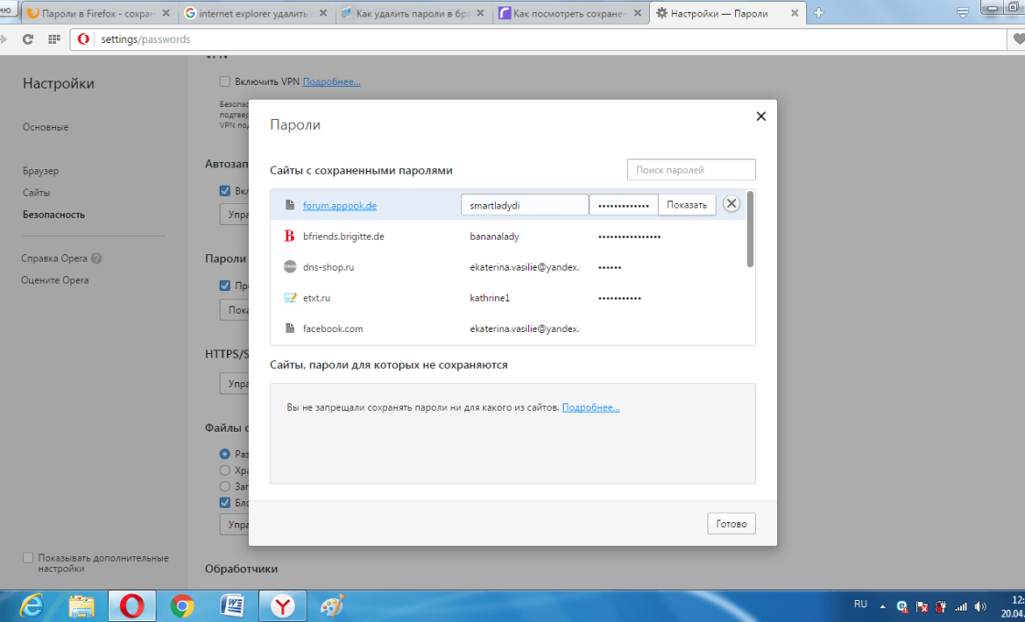Viewport: 1025px width, 622px height.
Task: Open Windows Explorer folder in taskbar
Action: 81,606
